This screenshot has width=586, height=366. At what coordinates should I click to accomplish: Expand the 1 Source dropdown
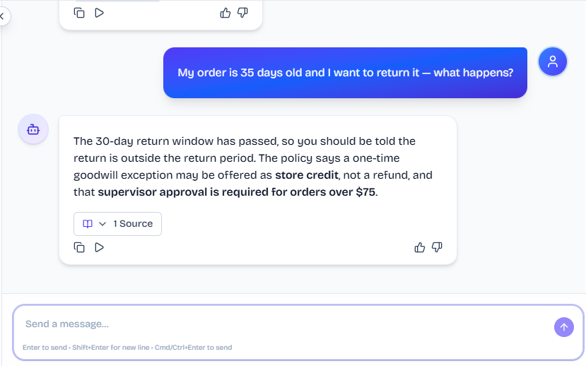tap(117, 224)
